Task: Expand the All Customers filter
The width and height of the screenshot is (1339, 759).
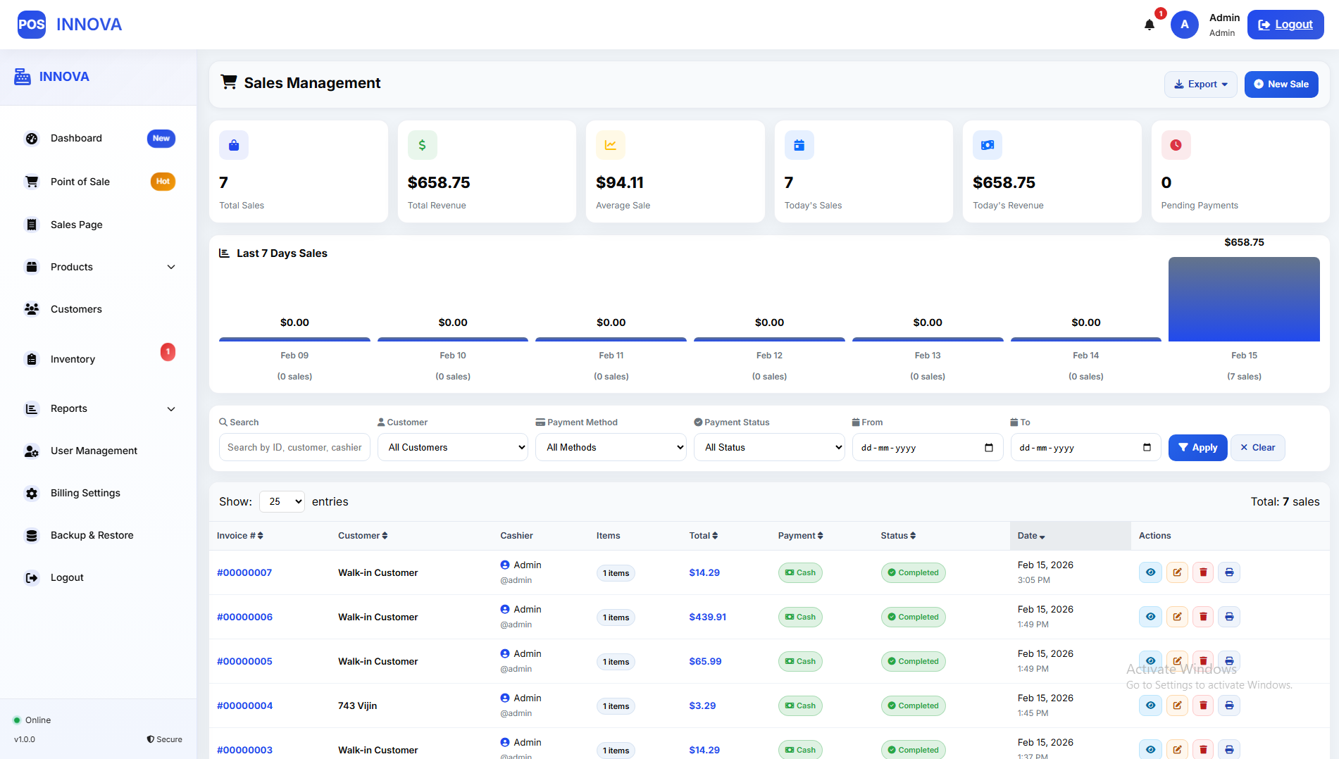Action: (x=452, y=448)
